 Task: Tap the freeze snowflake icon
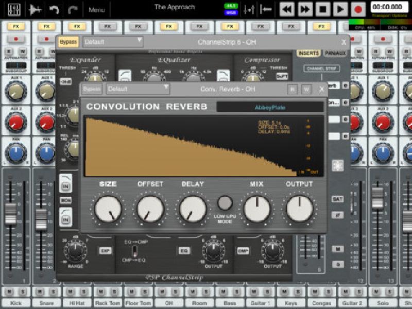pyautogui.click(x=338, y=165)
